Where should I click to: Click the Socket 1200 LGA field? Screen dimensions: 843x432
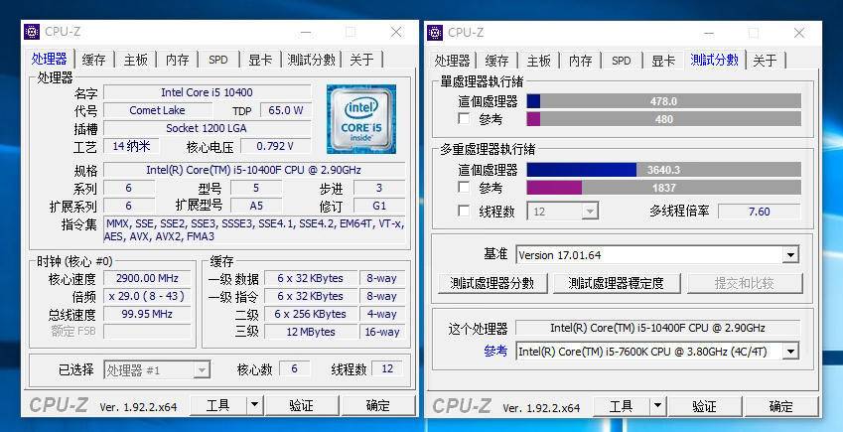point(207,128)
